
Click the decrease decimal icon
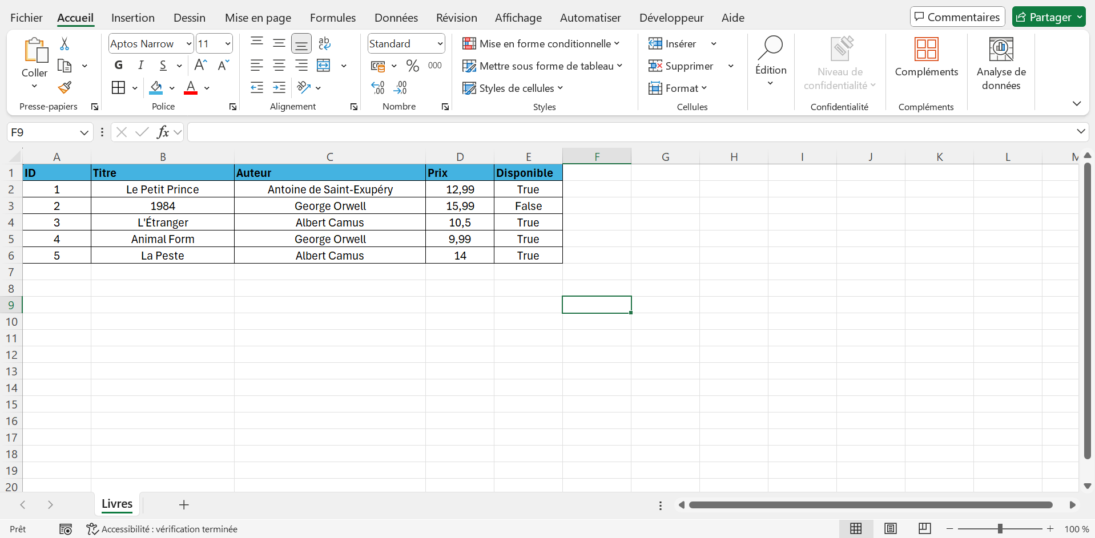coord(400,88)
